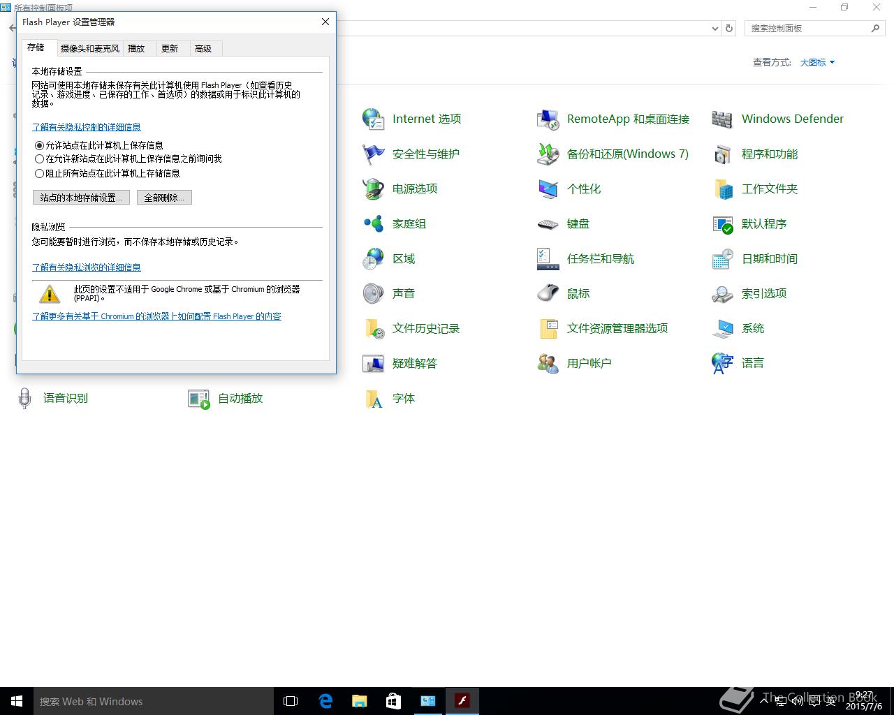Open 查看方式 大图标 dropdown
The image size is (894, 715).
pos(817,62)
